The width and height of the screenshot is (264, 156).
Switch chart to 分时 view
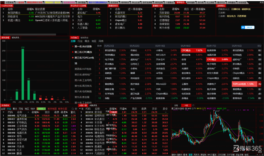(176, 105)
